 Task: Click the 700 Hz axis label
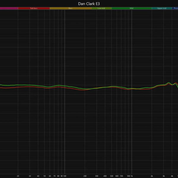121,176
